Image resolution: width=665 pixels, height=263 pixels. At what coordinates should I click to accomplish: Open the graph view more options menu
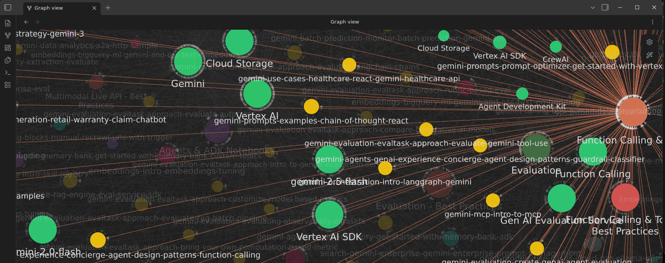coord(653,22)
